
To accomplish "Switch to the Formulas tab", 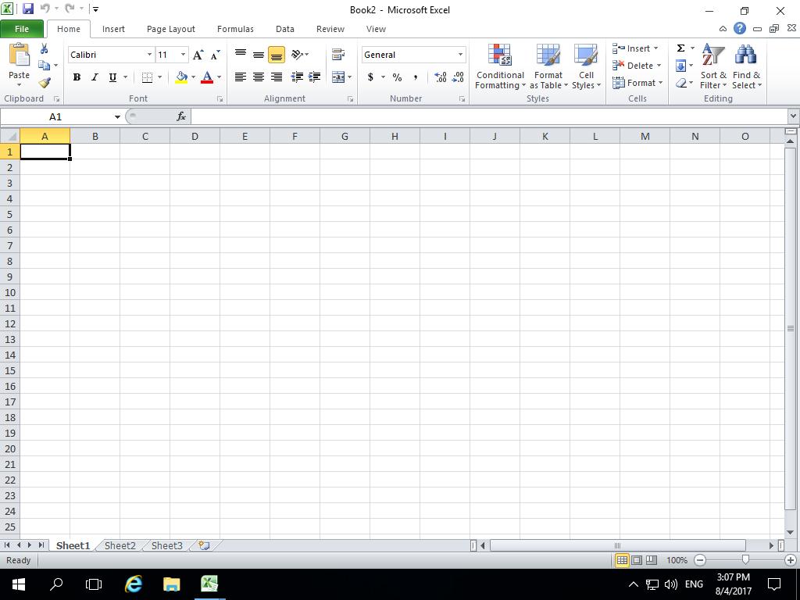I will [235, 29].
